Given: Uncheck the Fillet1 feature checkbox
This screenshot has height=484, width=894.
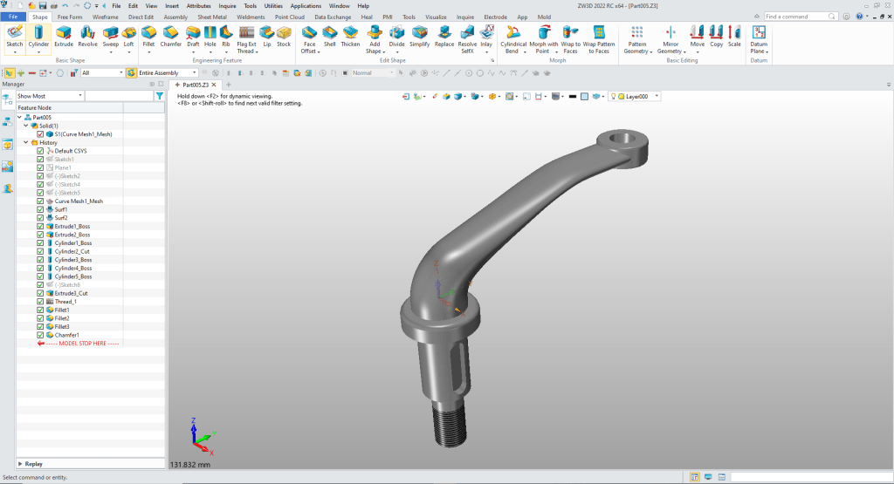Looking at the screenshot, I should coord(40,310).
